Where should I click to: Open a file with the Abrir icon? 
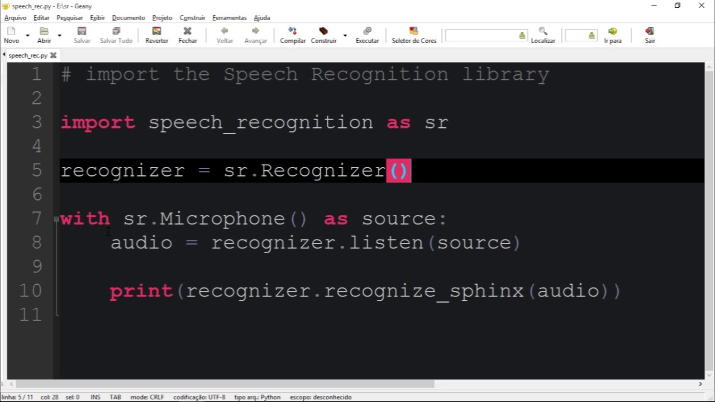tap(44, 31)
